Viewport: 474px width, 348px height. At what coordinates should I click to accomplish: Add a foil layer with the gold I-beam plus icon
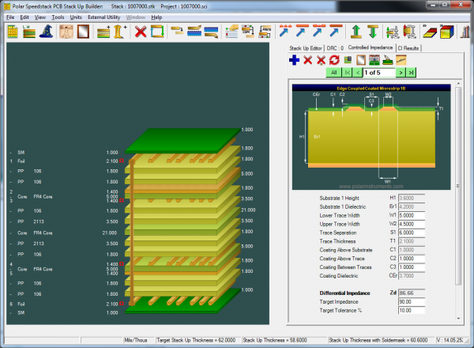point(119,32)
